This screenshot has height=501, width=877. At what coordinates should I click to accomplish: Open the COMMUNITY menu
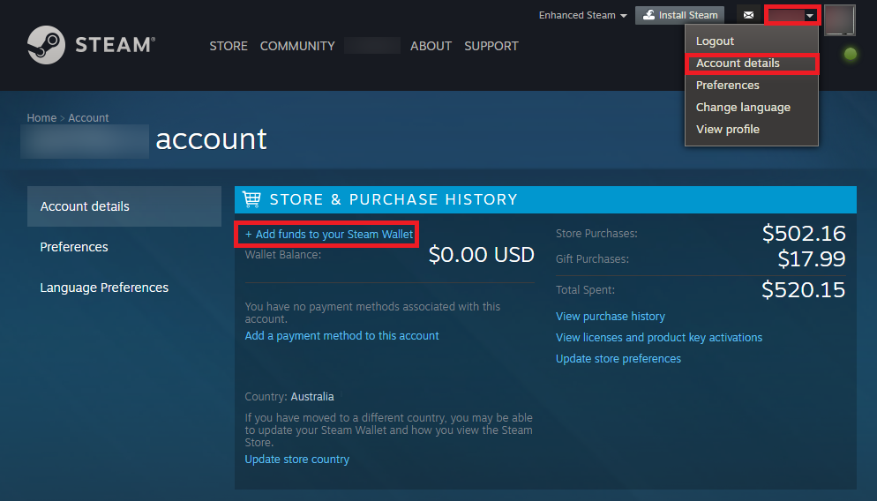click(x=297, y=46)
